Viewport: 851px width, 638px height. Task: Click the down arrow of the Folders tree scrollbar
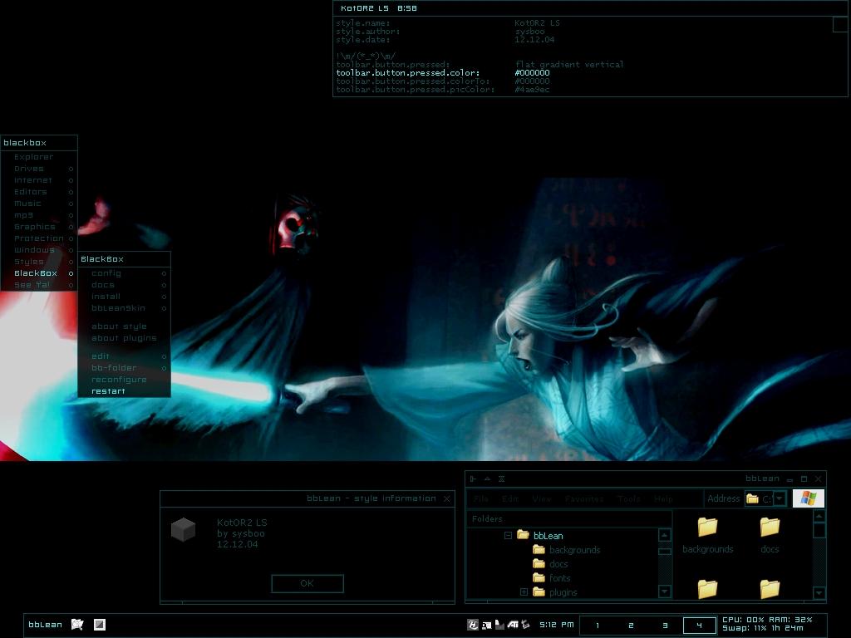click(664, 591)
